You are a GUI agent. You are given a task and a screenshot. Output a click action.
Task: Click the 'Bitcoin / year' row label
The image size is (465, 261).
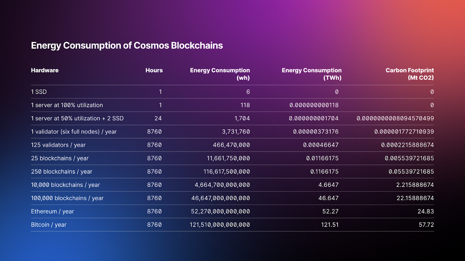click(x=48, y=225)
